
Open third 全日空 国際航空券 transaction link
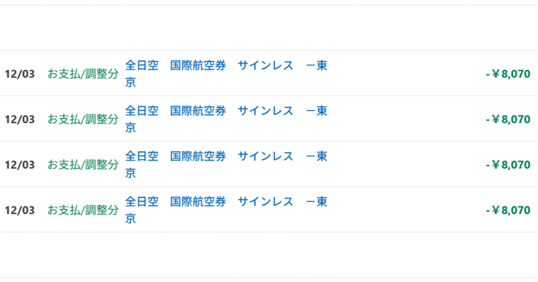pyautogui.click(x=226, y=157)
